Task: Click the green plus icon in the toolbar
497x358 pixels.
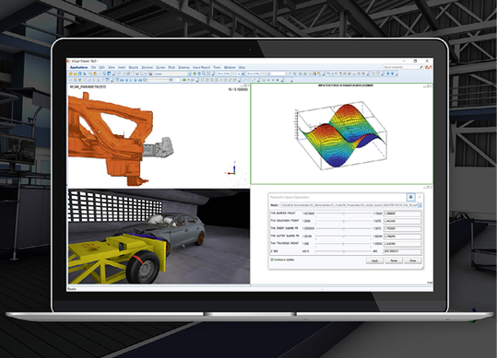Action: 195,74
